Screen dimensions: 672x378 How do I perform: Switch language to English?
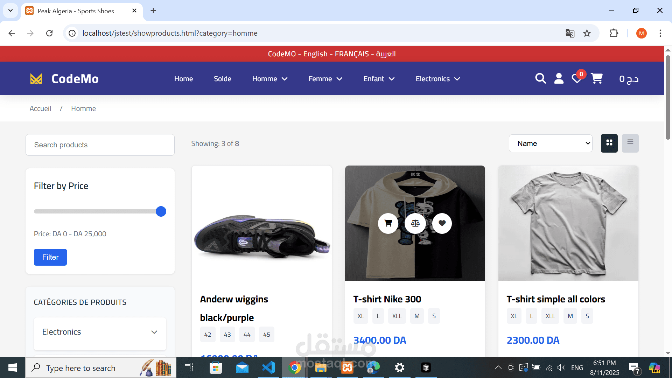pos(315,54)
